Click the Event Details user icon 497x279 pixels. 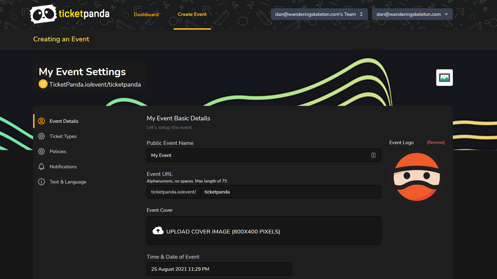click(41, 121)
